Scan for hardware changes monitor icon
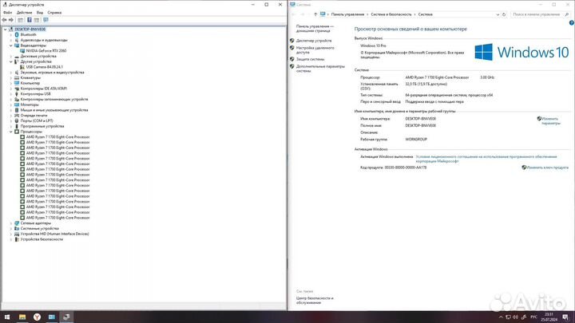 (x=46, y=20)
